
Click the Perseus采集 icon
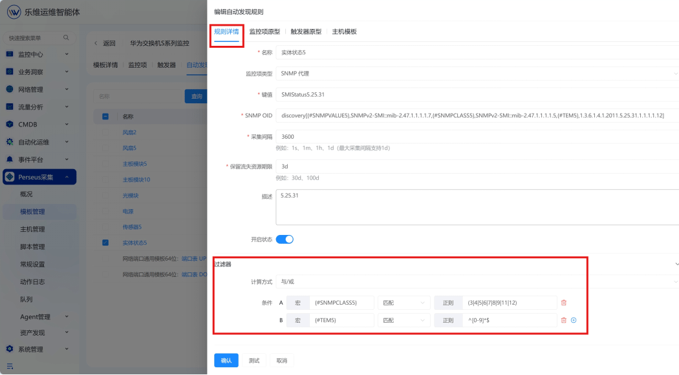click(x=10, y=177)
